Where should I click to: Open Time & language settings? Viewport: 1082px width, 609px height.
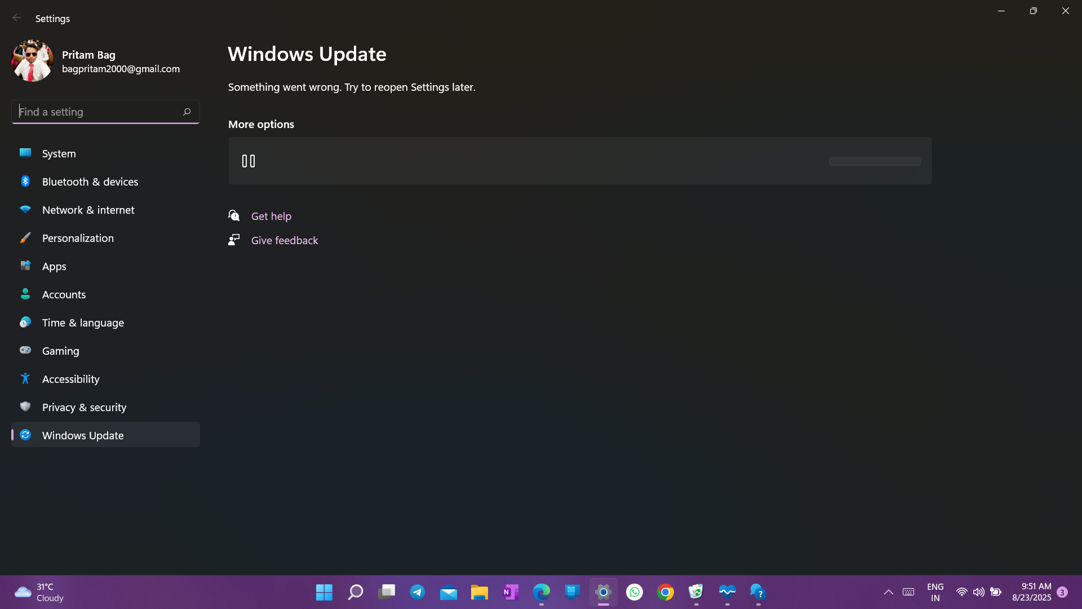tap(105, 323)
